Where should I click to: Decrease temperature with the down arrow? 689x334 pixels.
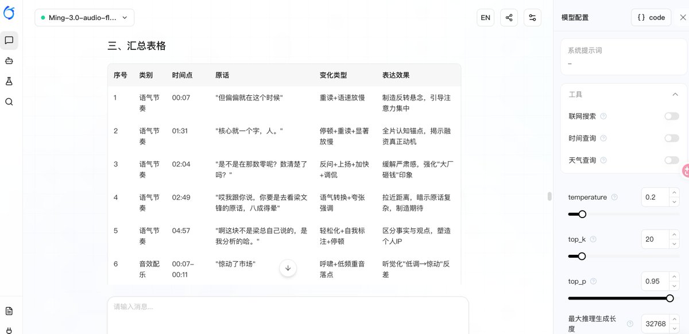pos(674,201)
